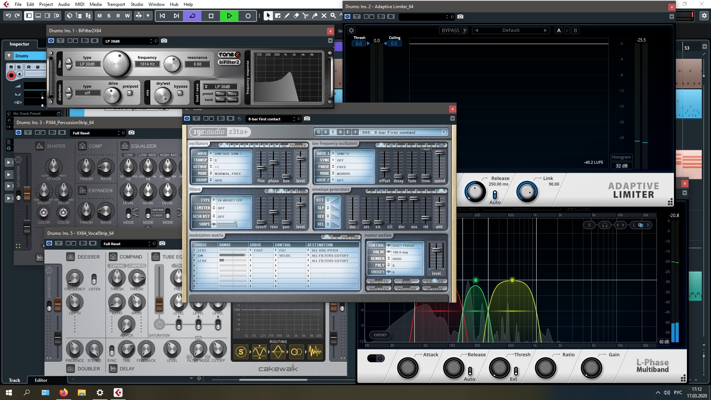Switch to the Editor tab
This screenshot has width=711, height=400.
(x=41, y=380)
